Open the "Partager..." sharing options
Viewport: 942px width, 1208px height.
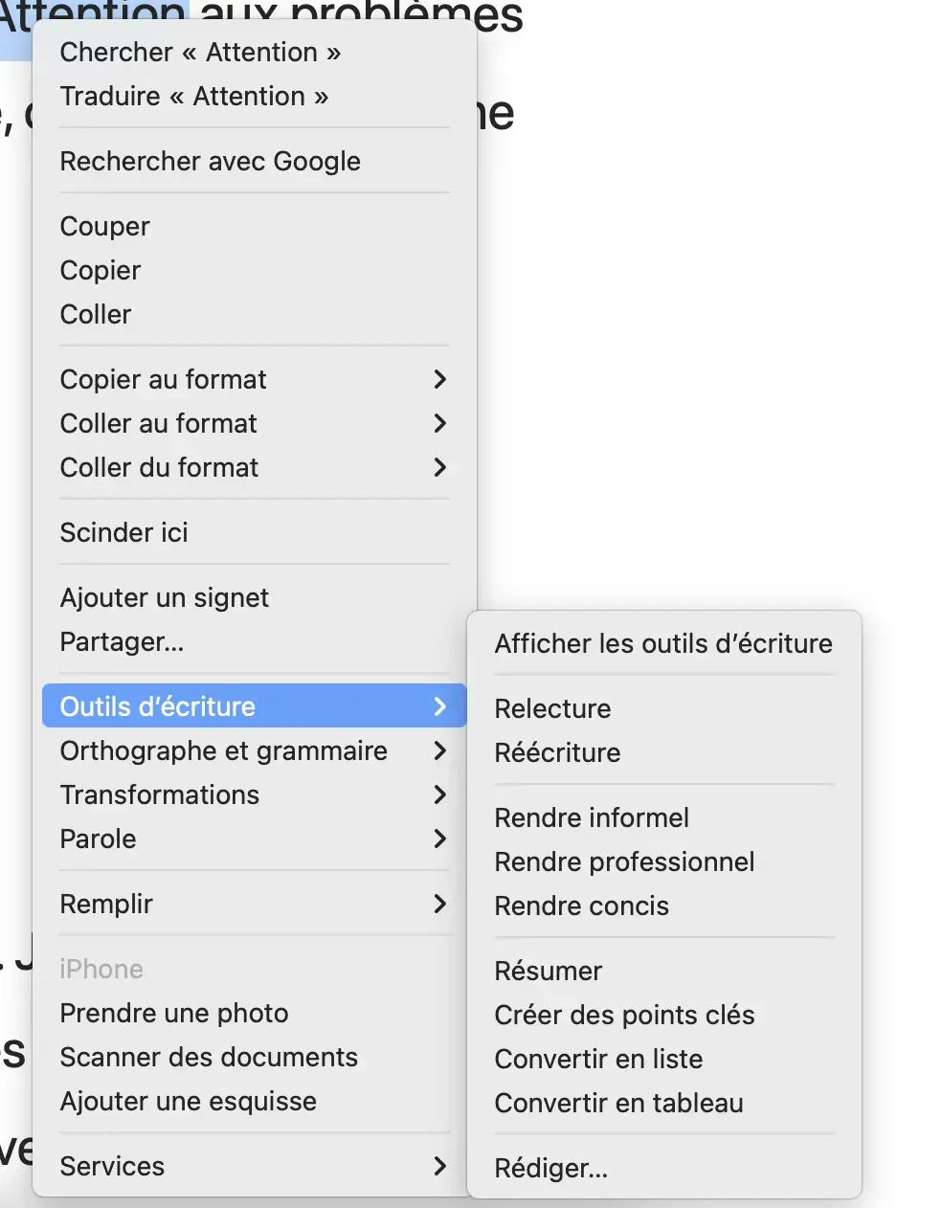pos(122,641)
